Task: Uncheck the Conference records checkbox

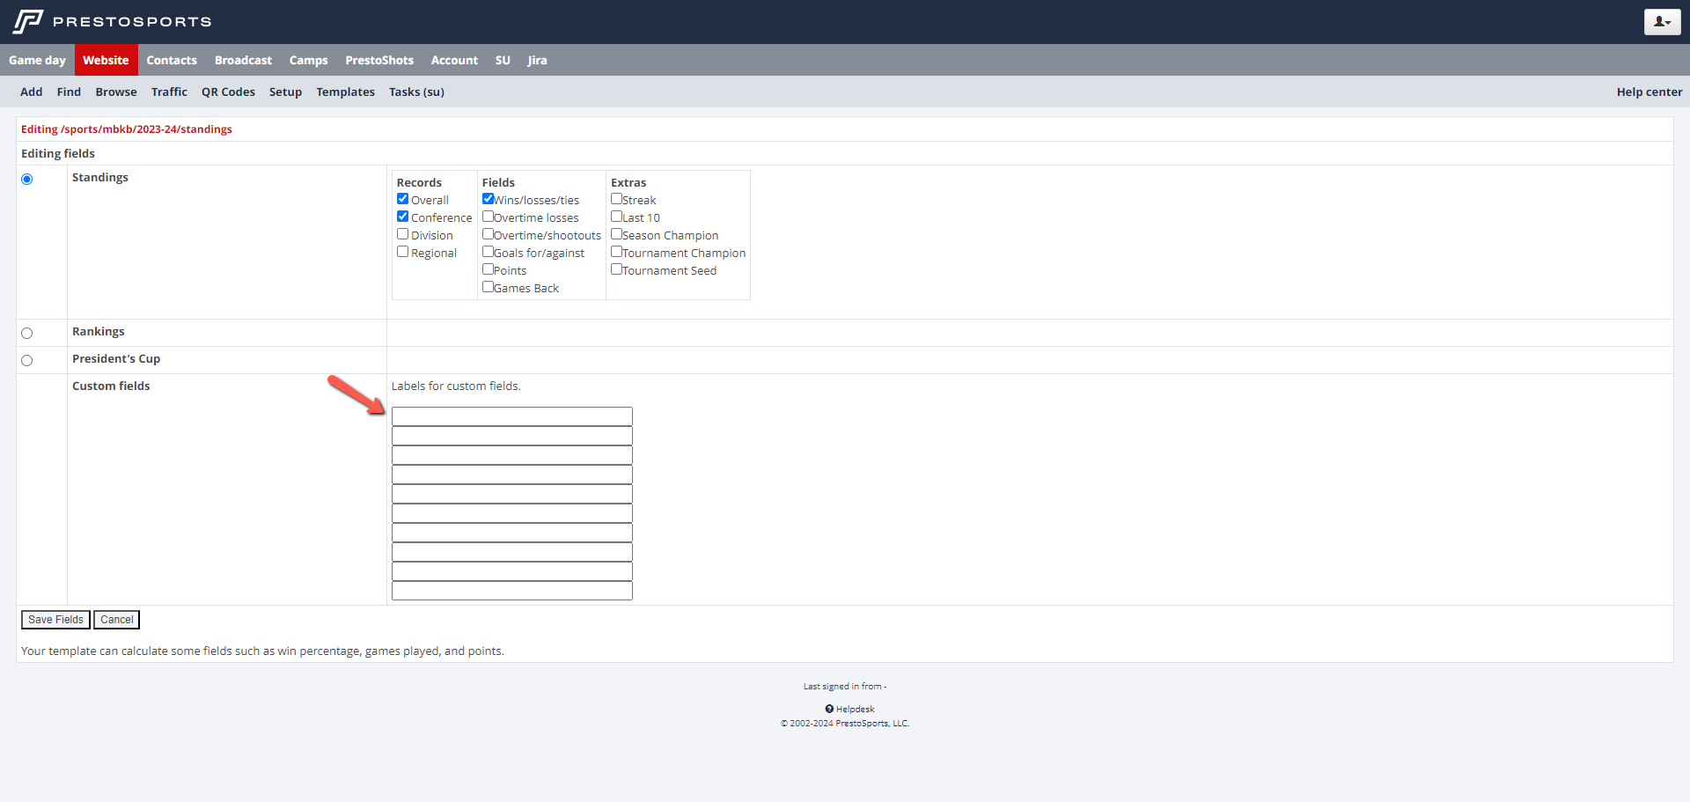Action: click(402, 217)
